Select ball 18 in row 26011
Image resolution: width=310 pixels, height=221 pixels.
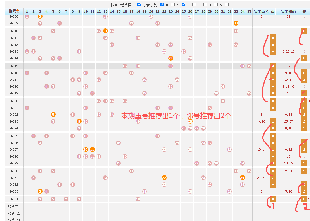point(138,38)
